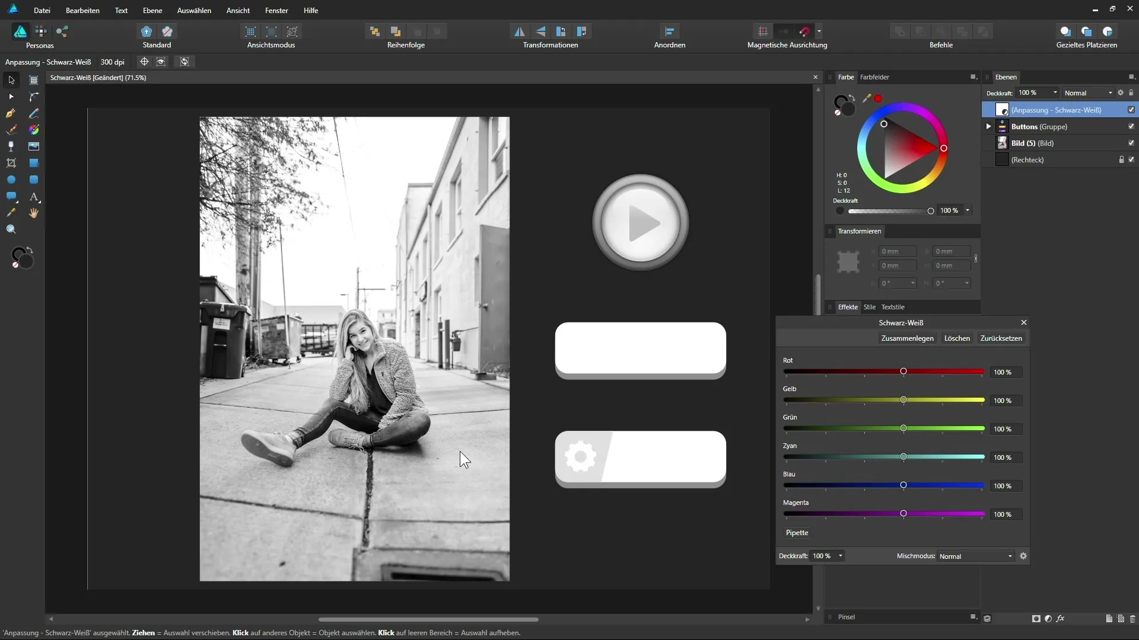Open the Anordnen alignment icon

click(x=670, y=31)
